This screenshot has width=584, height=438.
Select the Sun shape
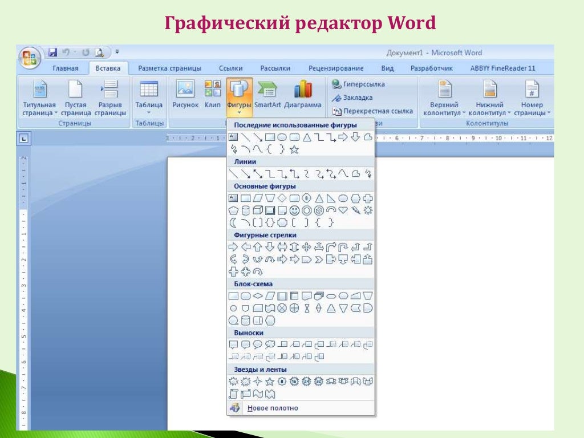[368, 210]
